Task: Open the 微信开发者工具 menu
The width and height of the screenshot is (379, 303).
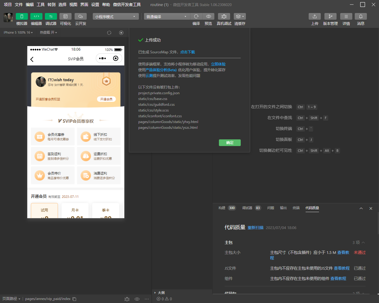Action: coord(127,5)
